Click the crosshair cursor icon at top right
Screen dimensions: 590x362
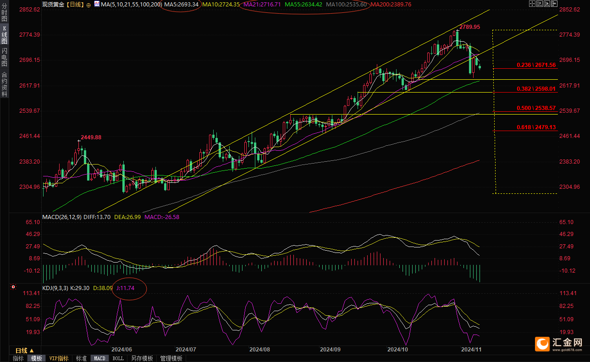(x=532, y=4)
